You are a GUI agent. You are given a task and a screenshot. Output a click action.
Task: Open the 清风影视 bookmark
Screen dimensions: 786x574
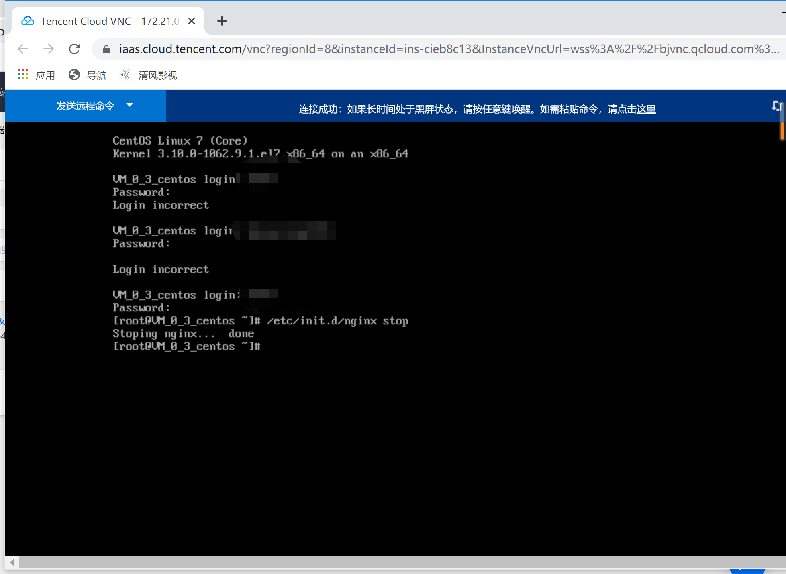pos(149,75)
